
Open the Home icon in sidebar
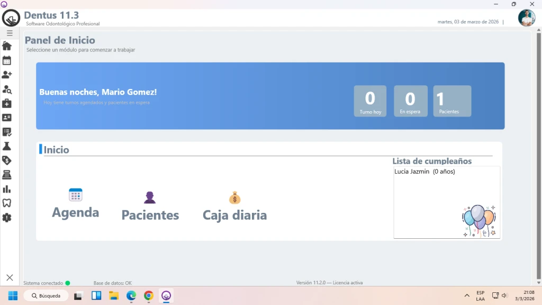(7, 46)
